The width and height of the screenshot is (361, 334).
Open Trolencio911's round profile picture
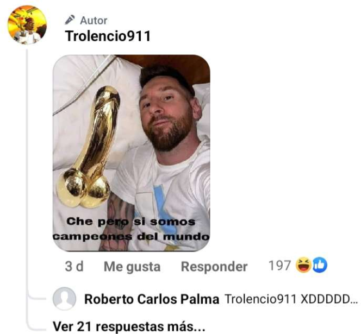[x=27, y=24]
